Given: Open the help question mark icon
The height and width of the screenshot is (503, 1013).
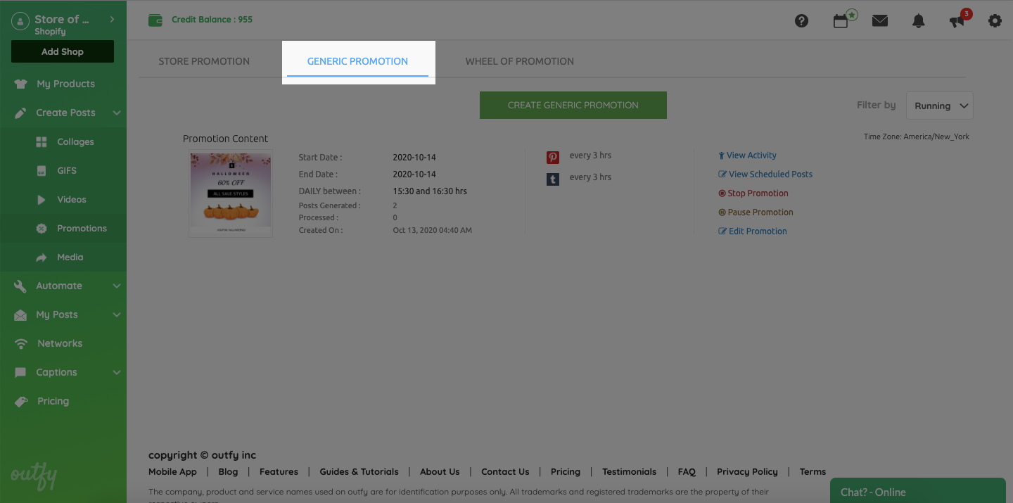Looking at the screenshot, I should (801, 21).
